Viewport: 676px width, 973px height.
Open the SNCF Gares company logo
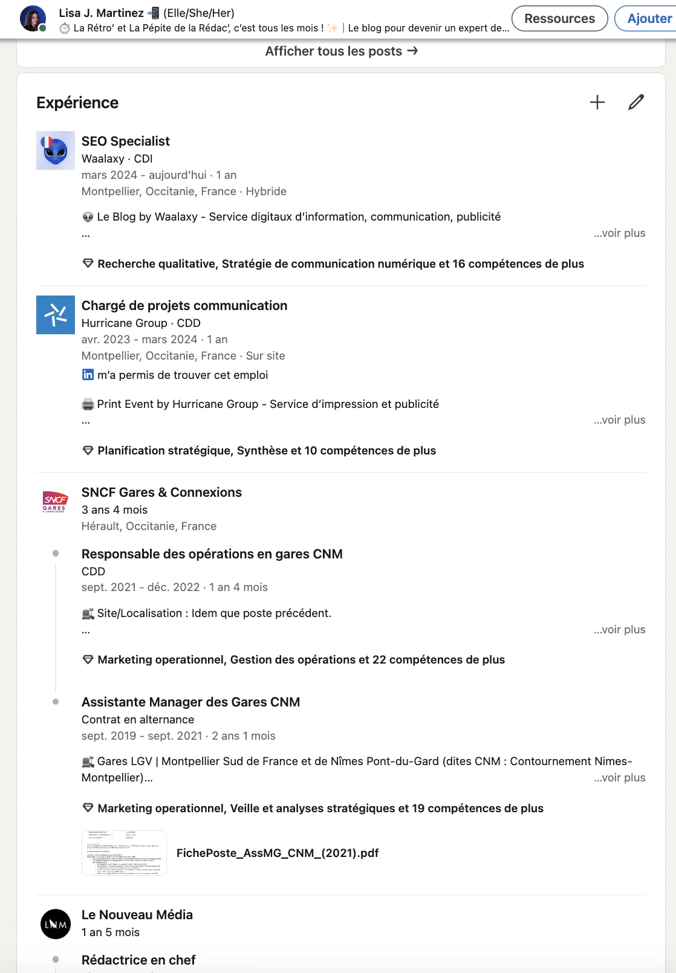point(56,502)
